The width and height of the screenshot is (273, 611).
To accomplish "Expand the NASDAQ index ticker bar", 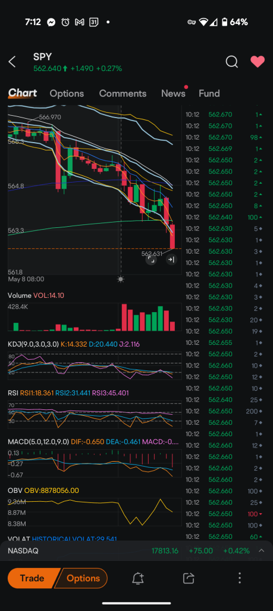I will (261, 551).
